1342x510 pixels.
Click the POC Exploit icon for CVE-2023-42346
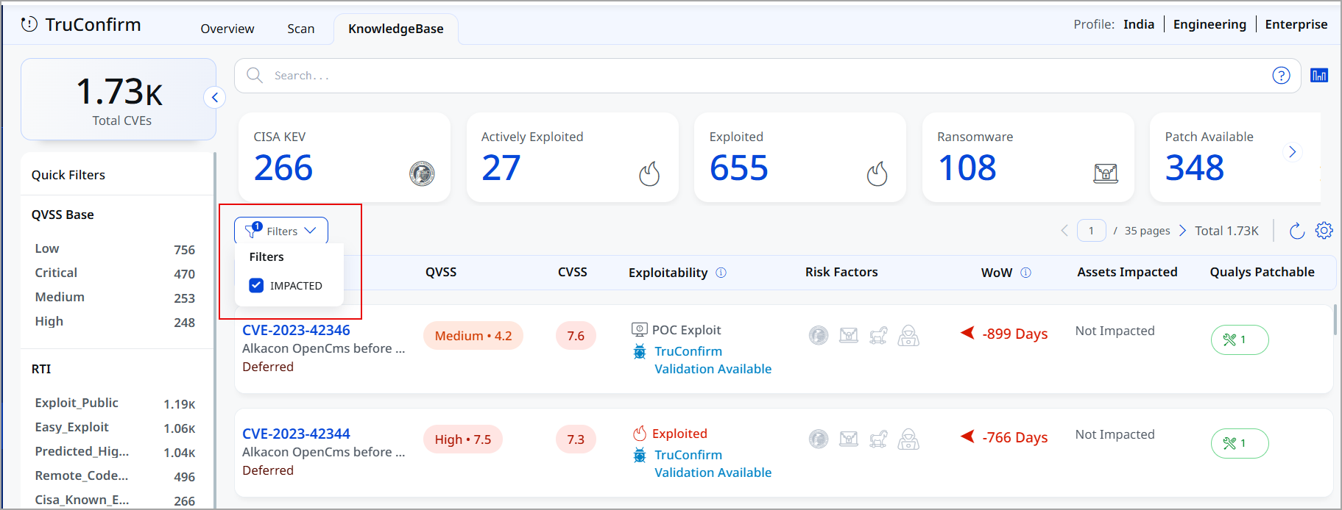pyautogui.click(x=640, y=330)
